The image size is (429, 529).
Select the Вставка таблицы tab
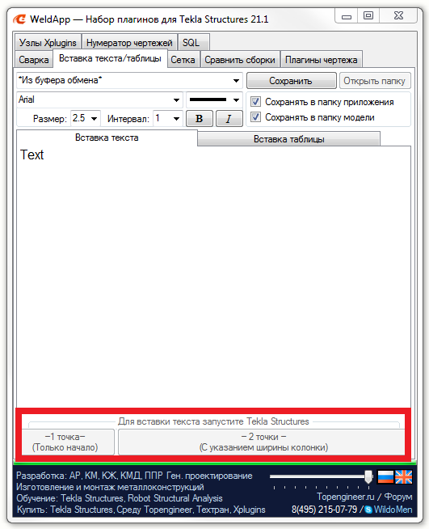click(x=288, y=139)
